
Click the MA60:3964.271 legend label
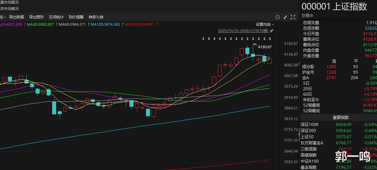pos(72,24)
